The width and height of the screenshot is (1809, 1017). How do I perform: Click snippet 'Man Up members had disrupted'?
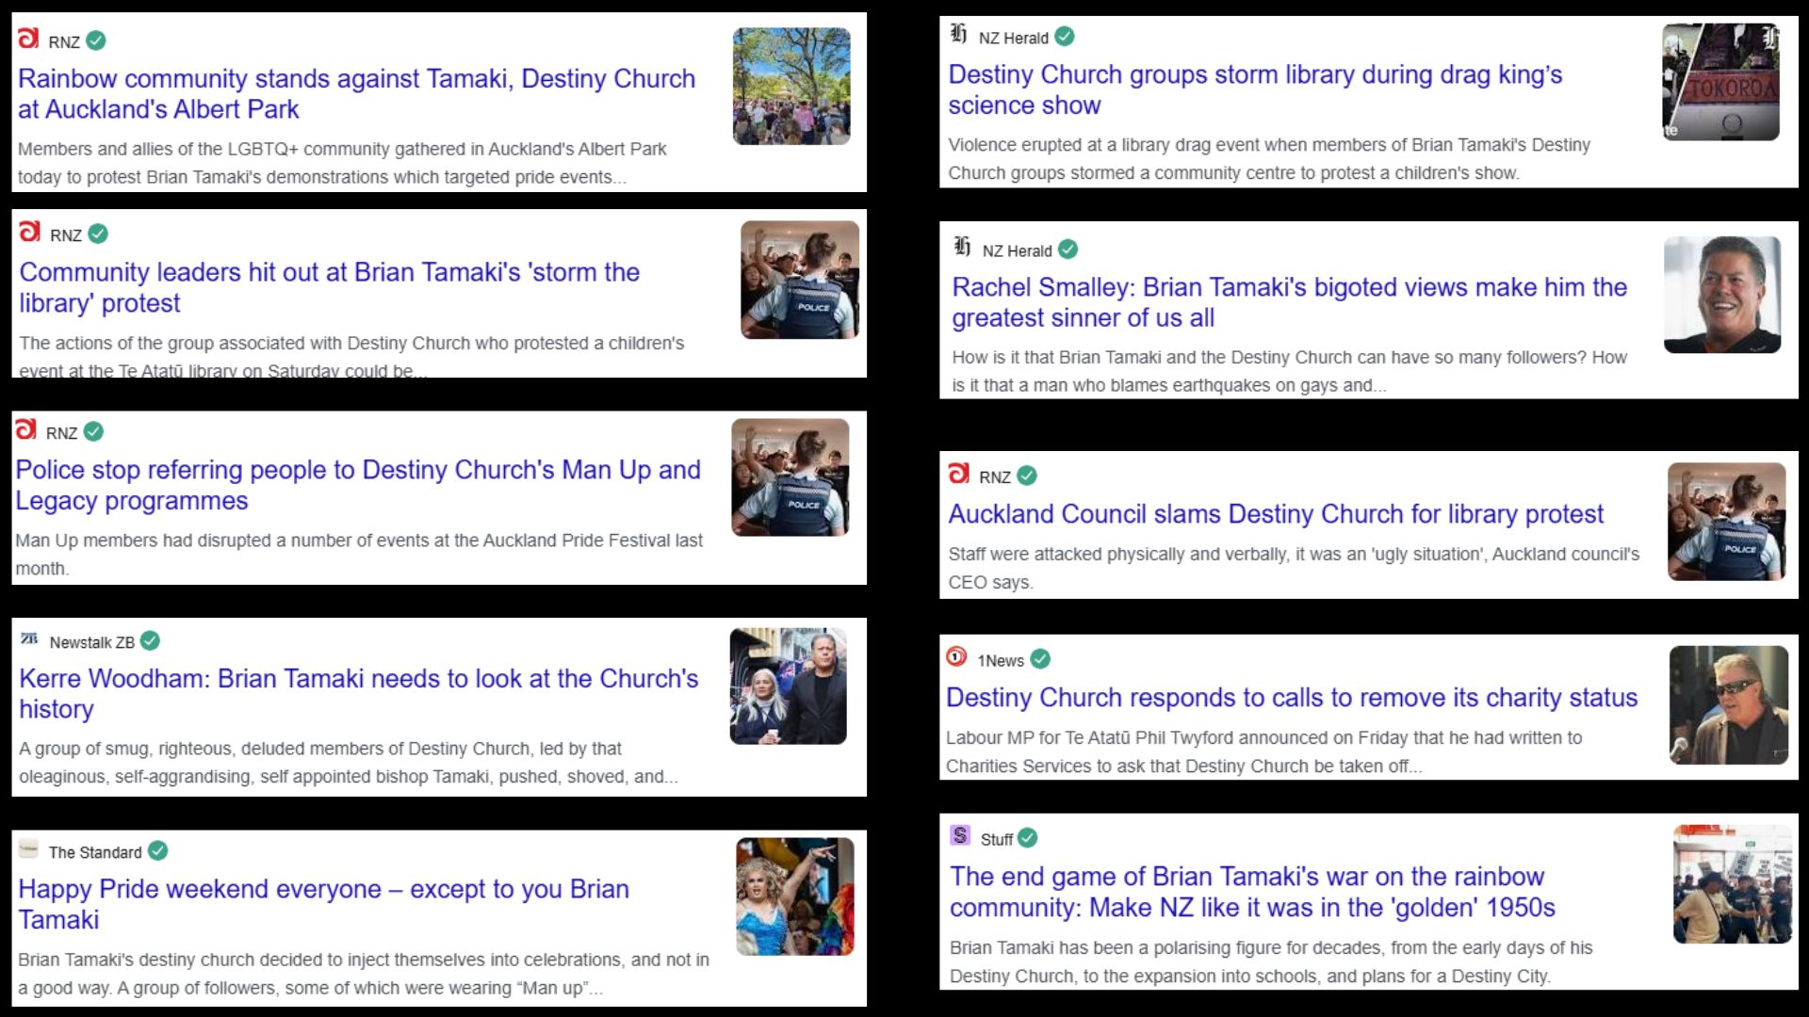tap(359, 554)
